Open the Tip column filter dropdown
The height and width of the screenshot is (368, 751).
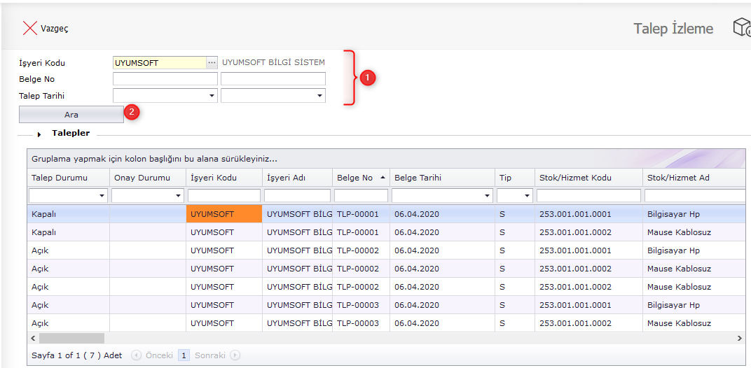click(527, 196)
